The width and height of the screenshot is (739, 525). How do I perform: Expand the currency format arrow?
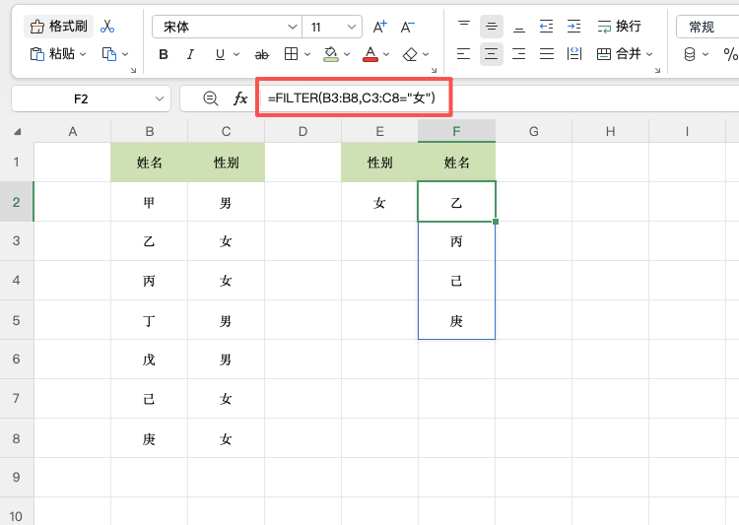click(x=705, y=54)
